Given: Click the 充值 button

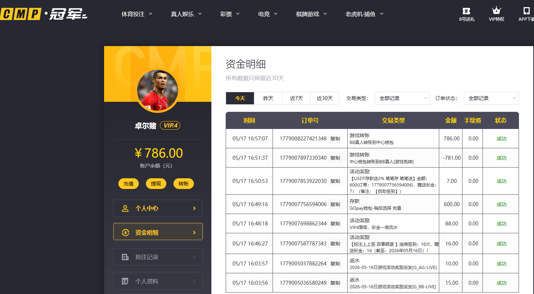Looking at the screenshot, I should click(x=128, y=184).
